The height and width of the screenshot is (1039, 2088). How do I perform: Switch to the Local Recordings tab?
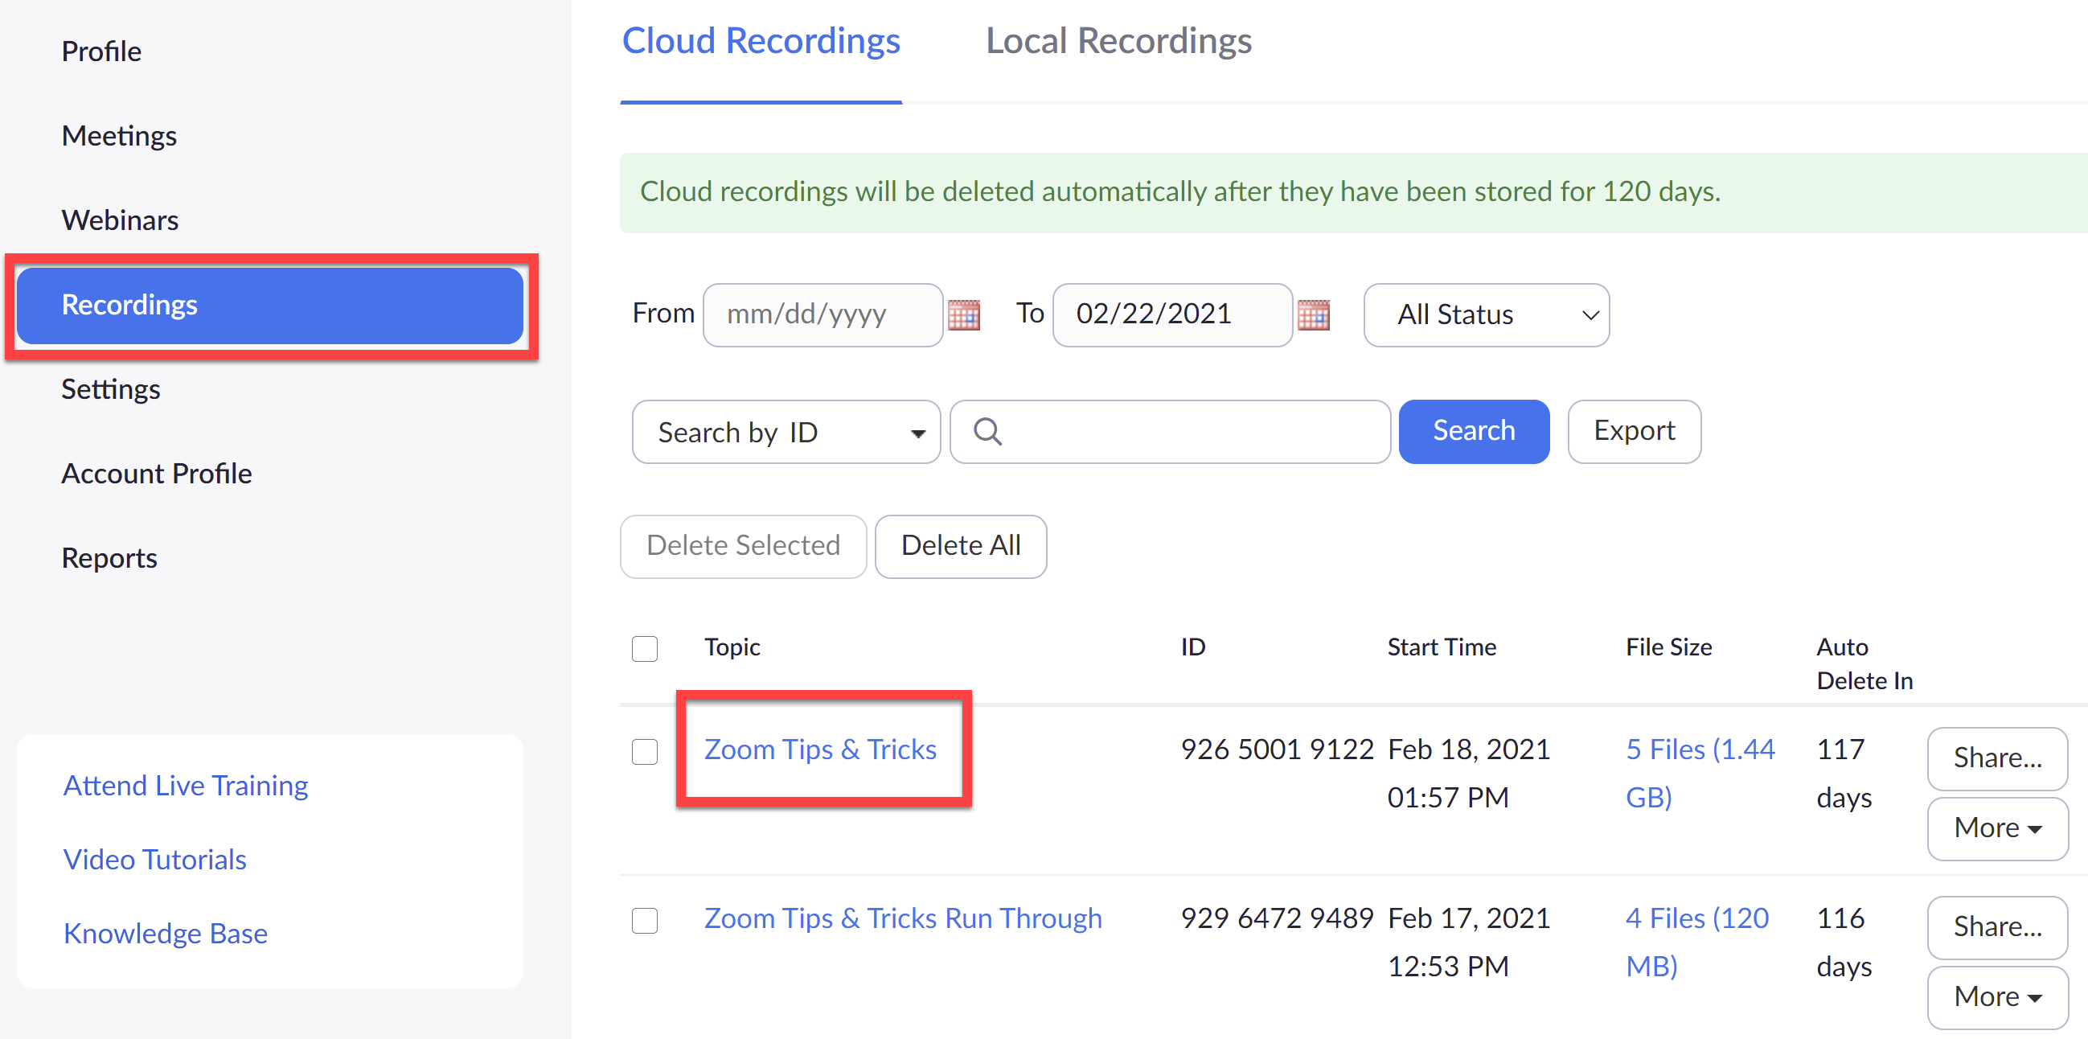click(x=1118, y=40)
